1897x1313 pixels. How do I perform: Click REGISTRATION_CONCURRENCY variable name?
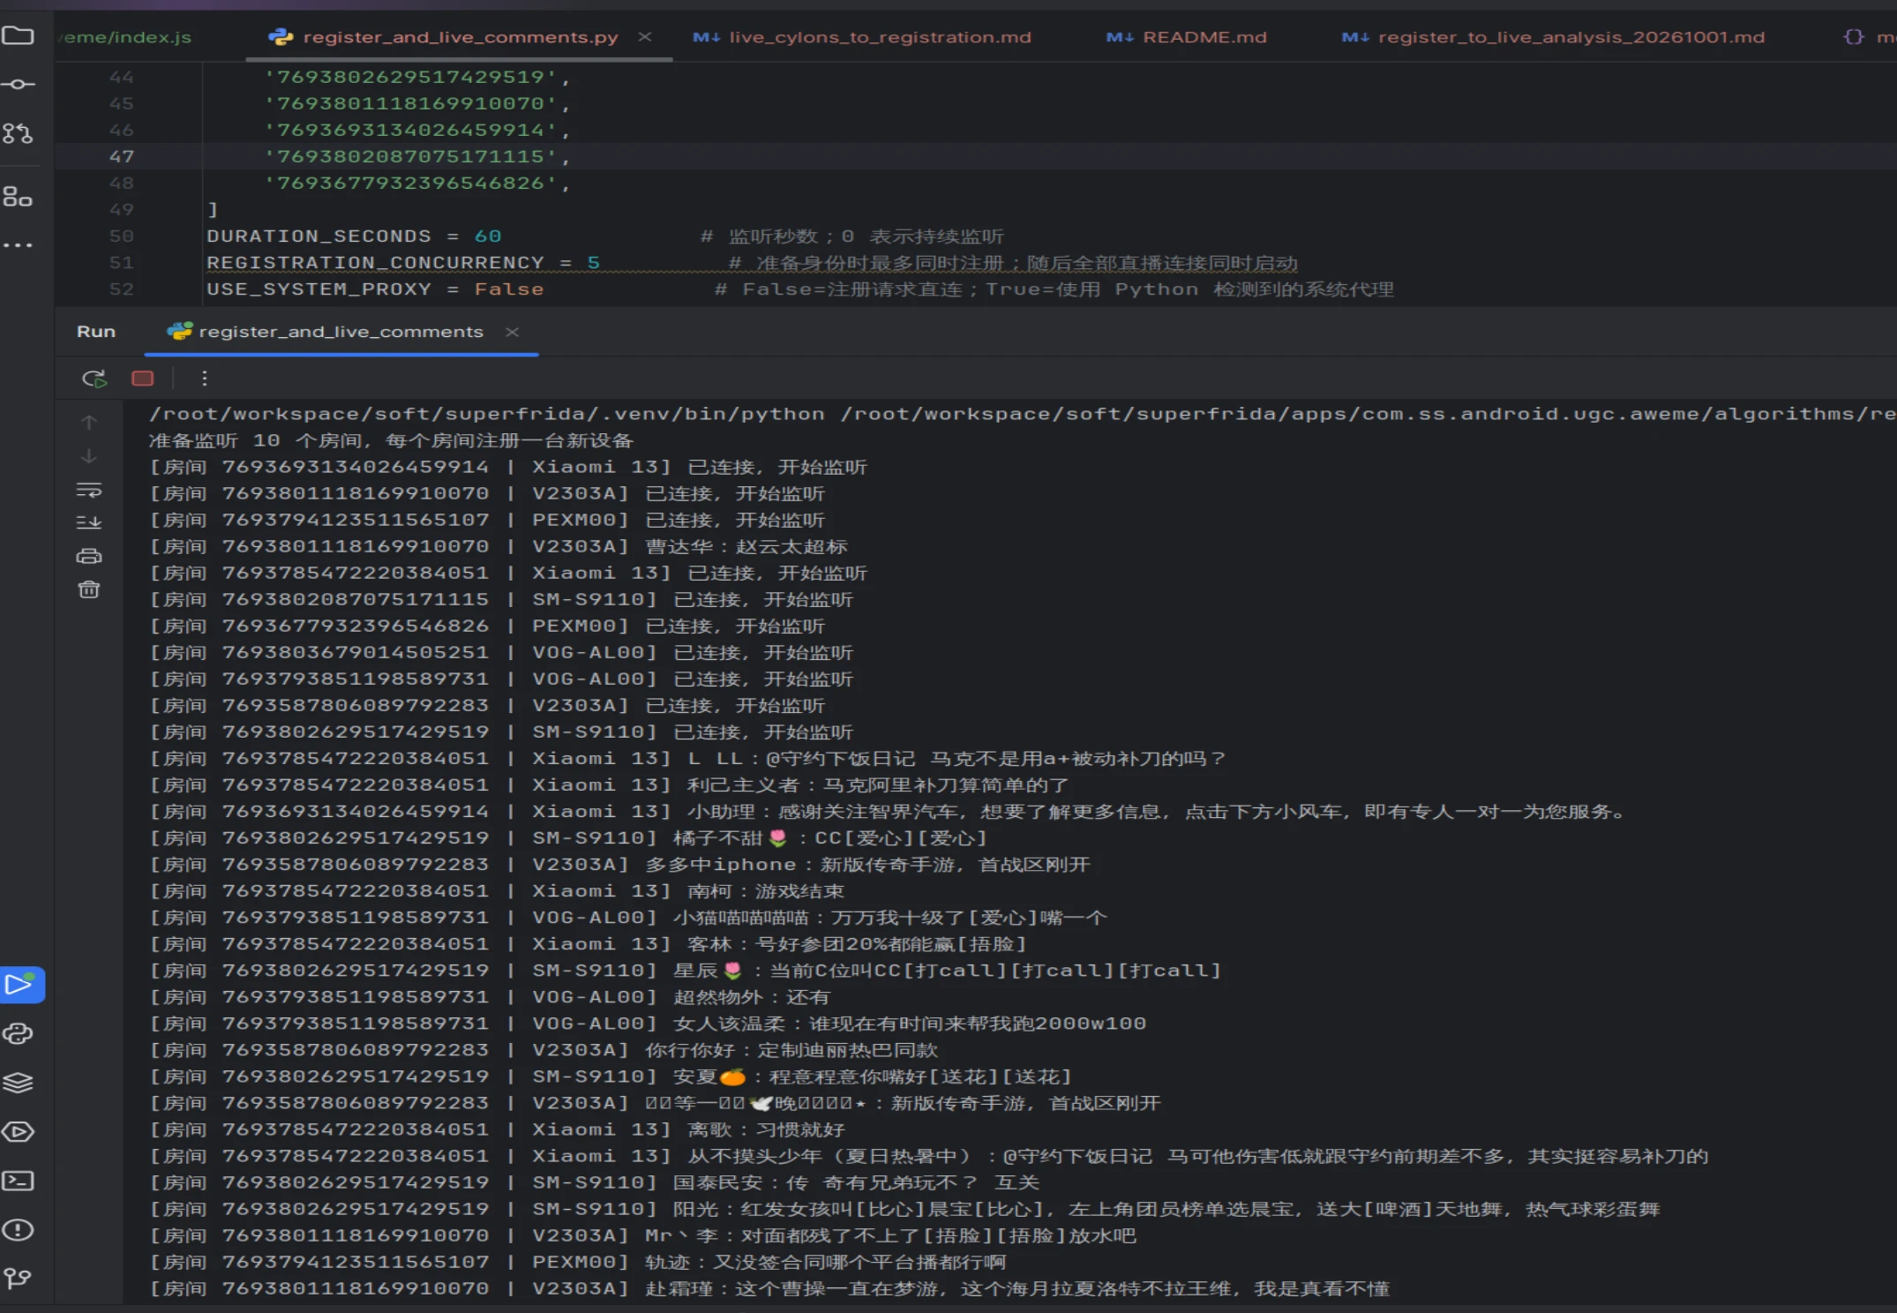pos(376,263)
